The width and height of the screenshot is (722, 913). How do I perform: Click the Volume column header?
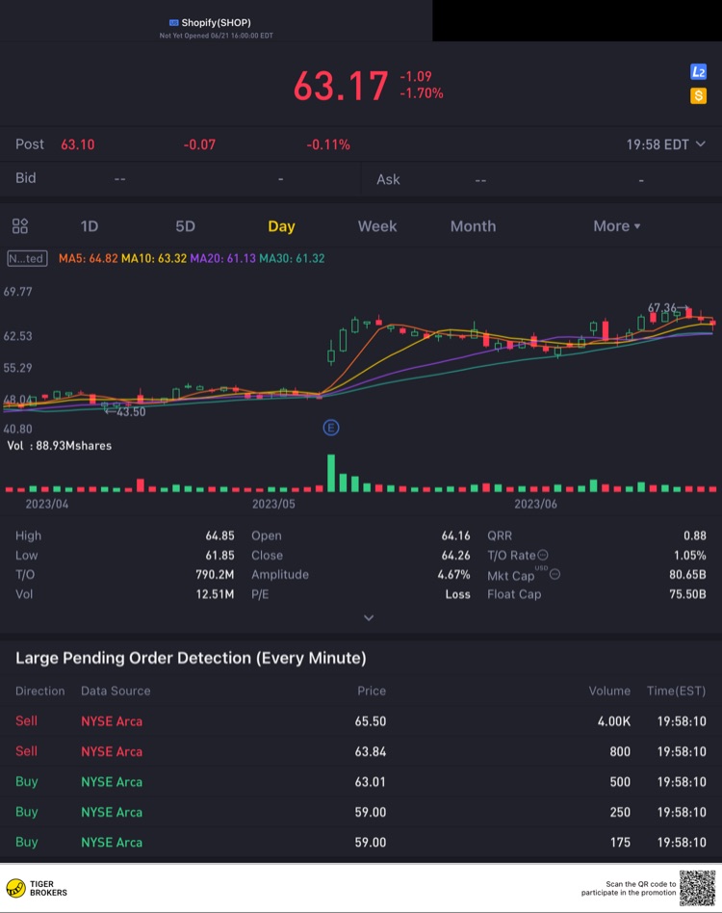(x=609, y=691)
